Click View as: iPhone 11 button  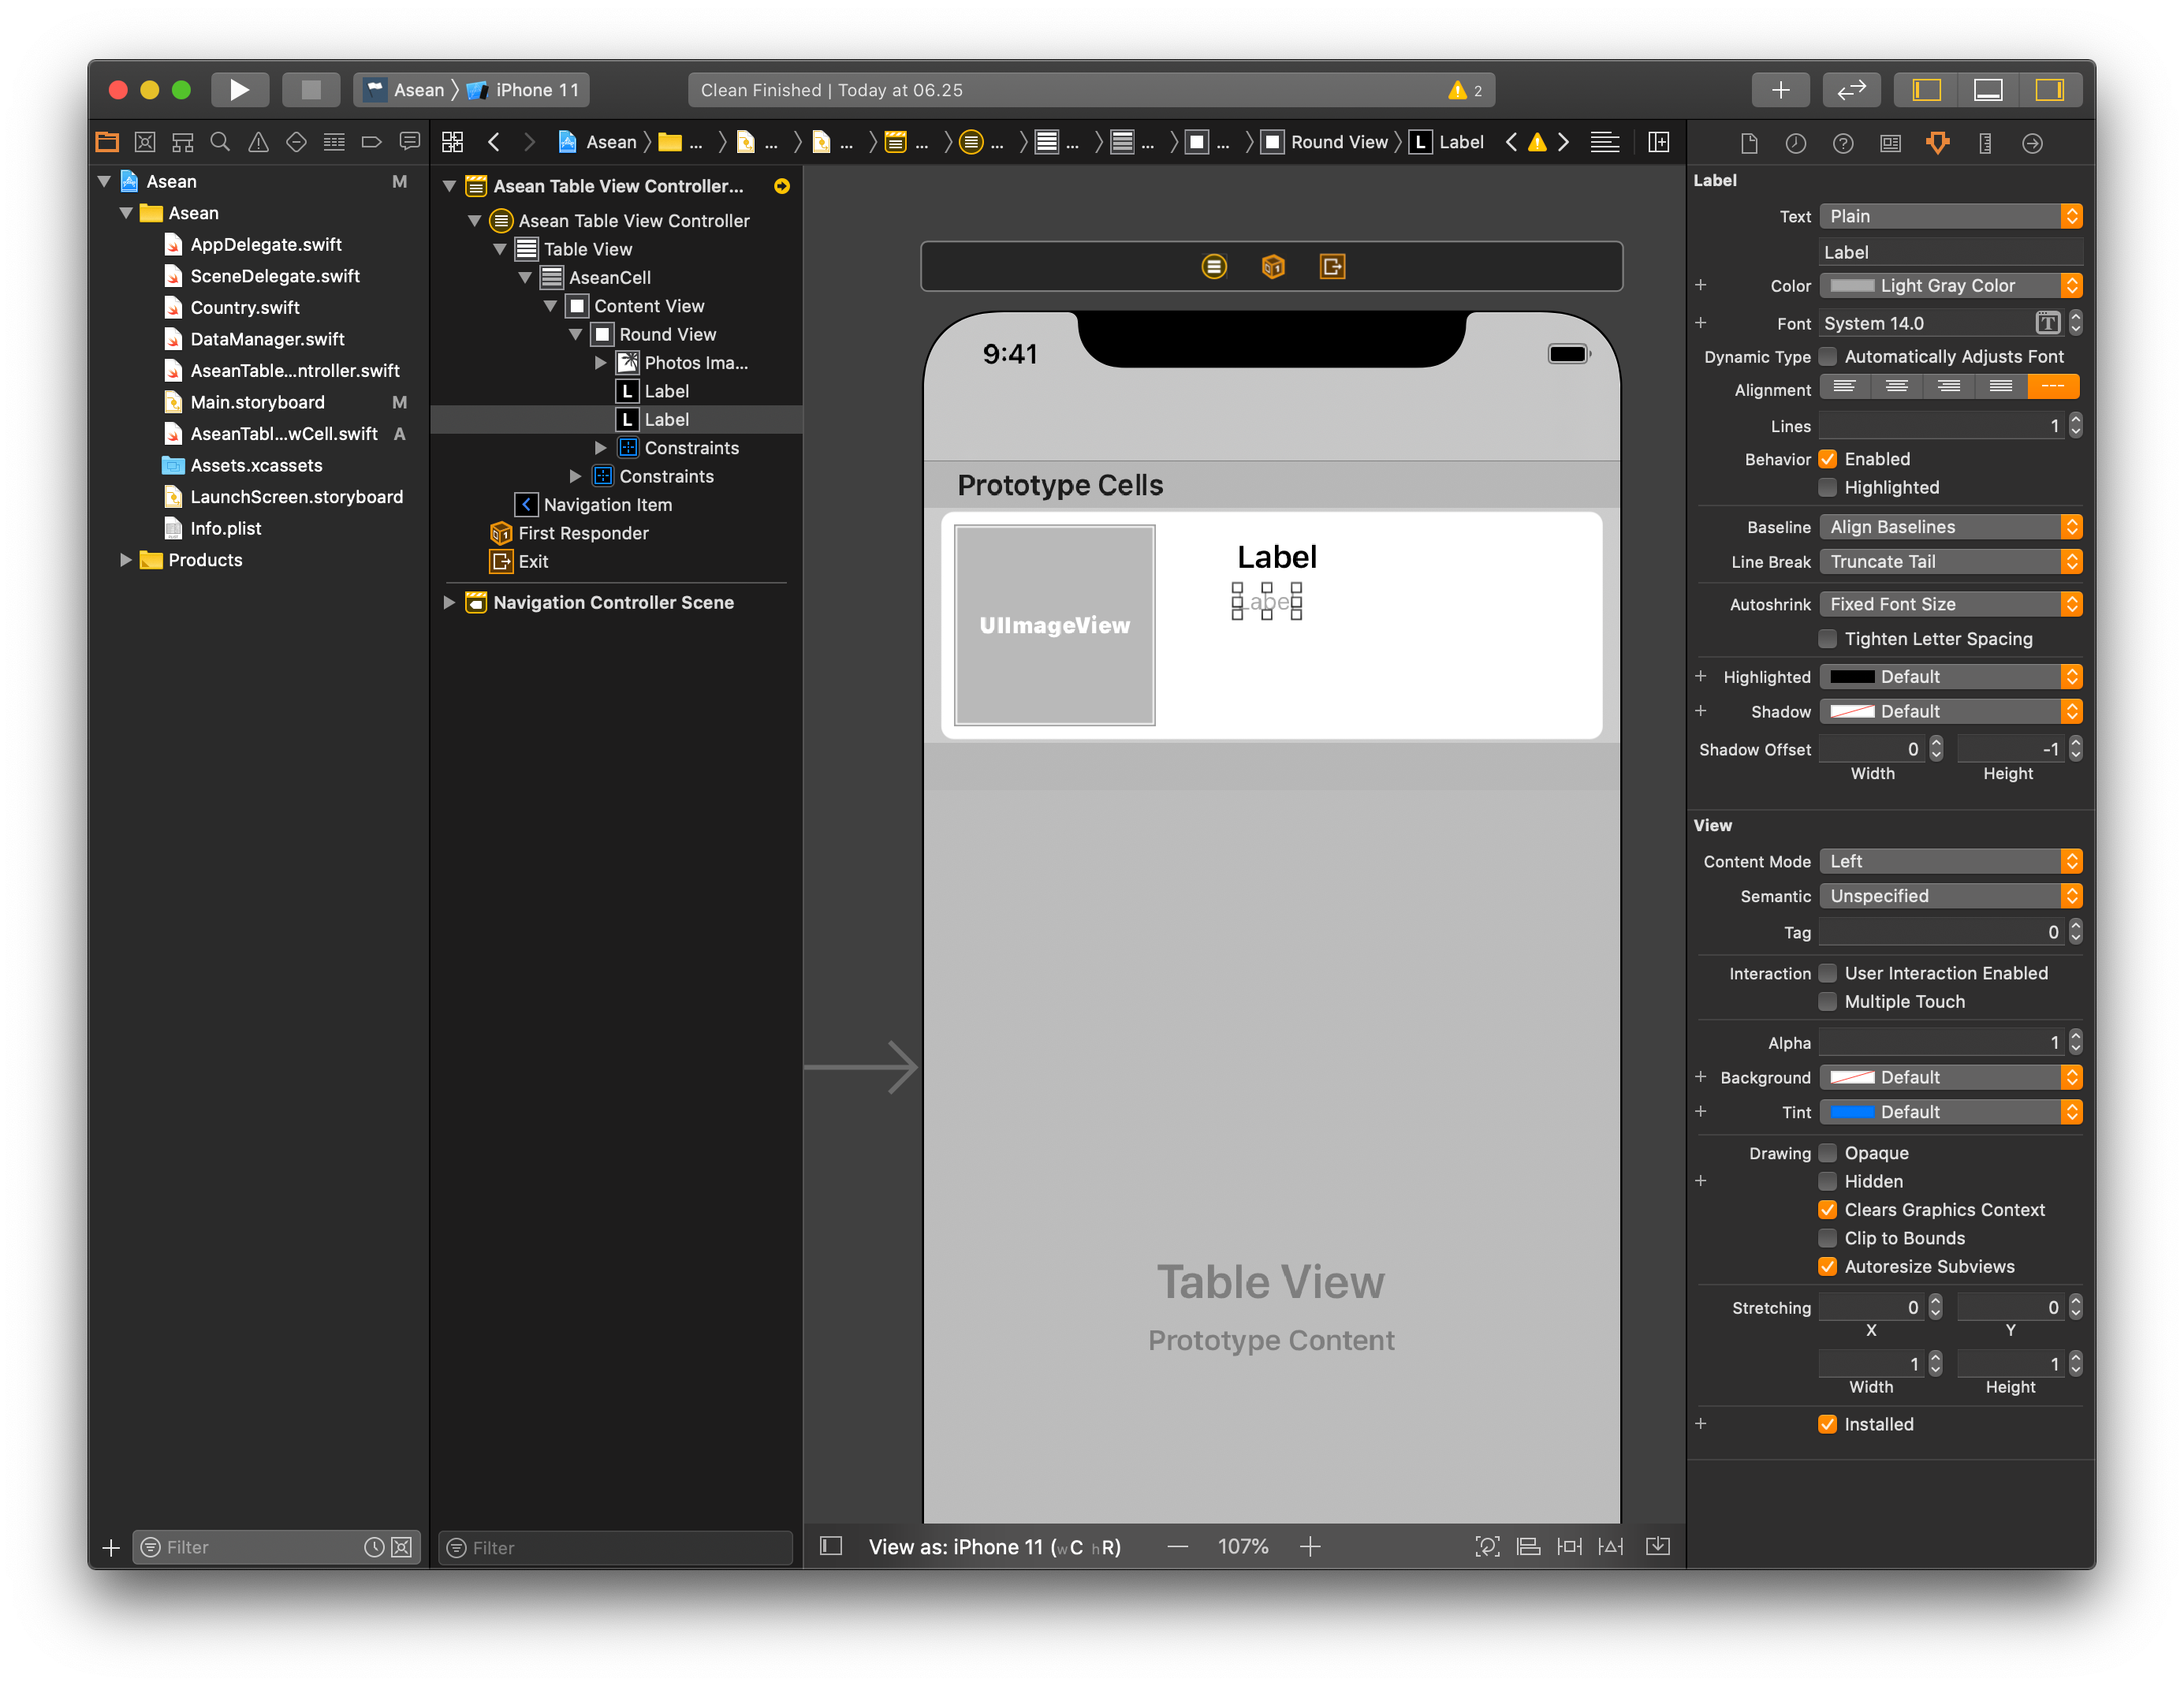[x=994, y=1546]
